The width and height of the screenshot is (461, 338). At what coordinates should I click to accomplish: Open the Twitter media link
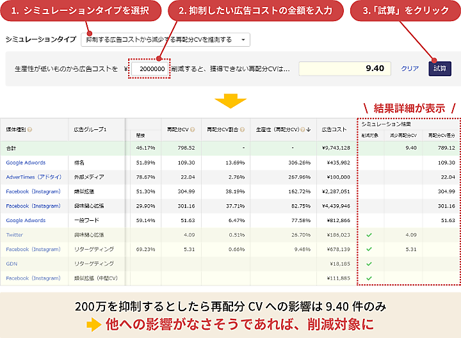point(15,235)
